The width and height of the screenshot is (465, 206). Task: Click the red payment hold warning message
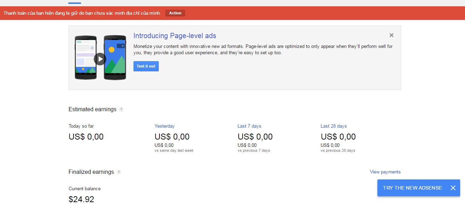tap(82, 13)
